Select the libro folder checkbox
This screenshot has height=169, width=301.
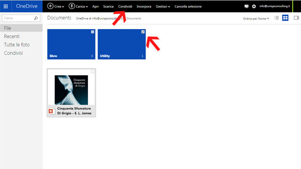(93, 32)
